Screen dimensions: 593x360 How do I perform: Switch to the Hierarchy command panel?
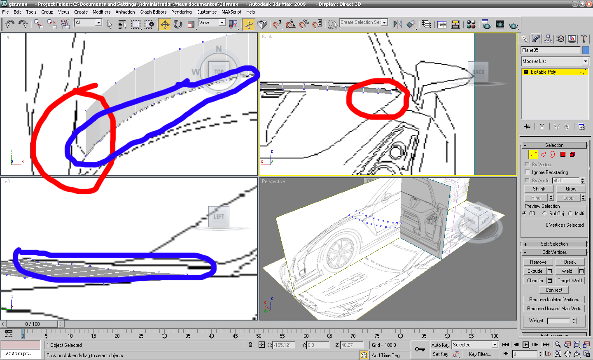pos(548,39)
